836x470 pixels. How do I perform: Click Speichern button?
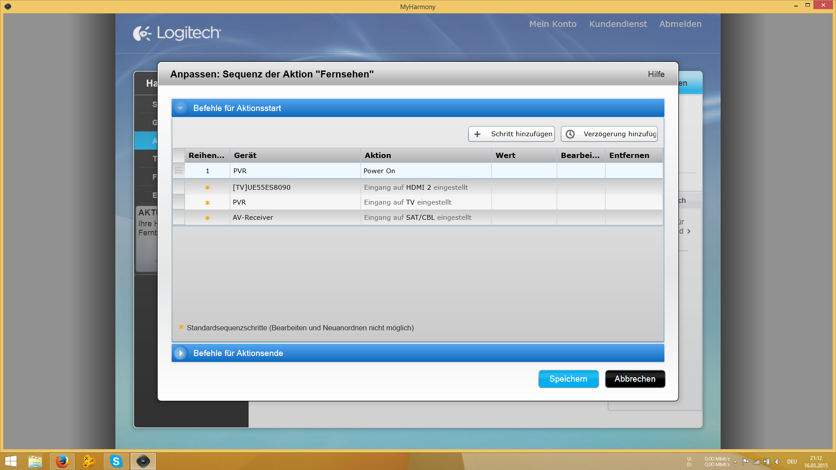pyautogui.click(x=568, y=379)
